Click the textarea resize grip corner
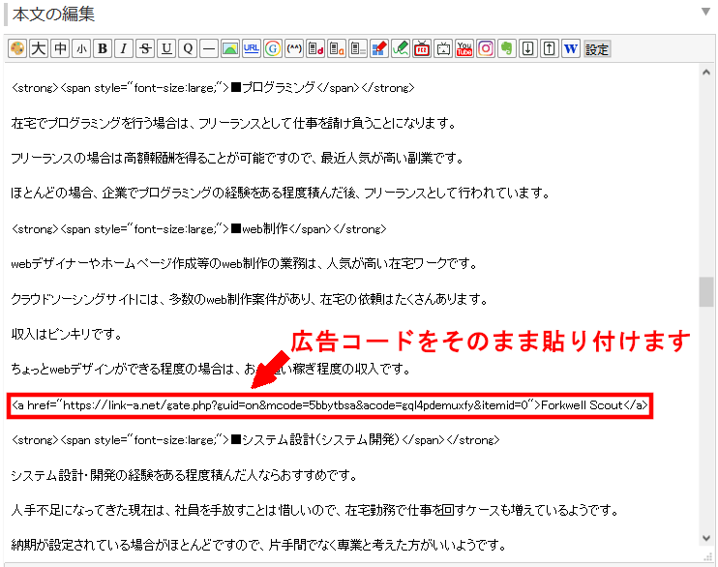 (x=708, y=556)
